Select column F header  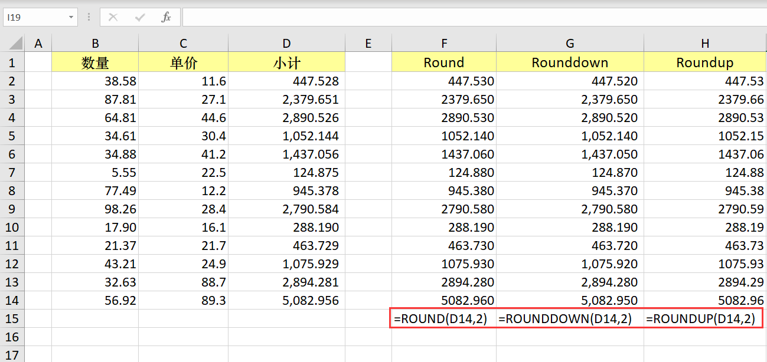[x=444, y=43]
